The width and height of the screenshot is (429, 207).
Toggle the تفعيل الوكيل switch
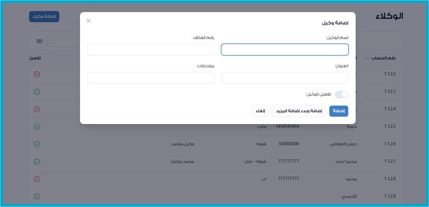pyautogui.click(x=341, y=95)
